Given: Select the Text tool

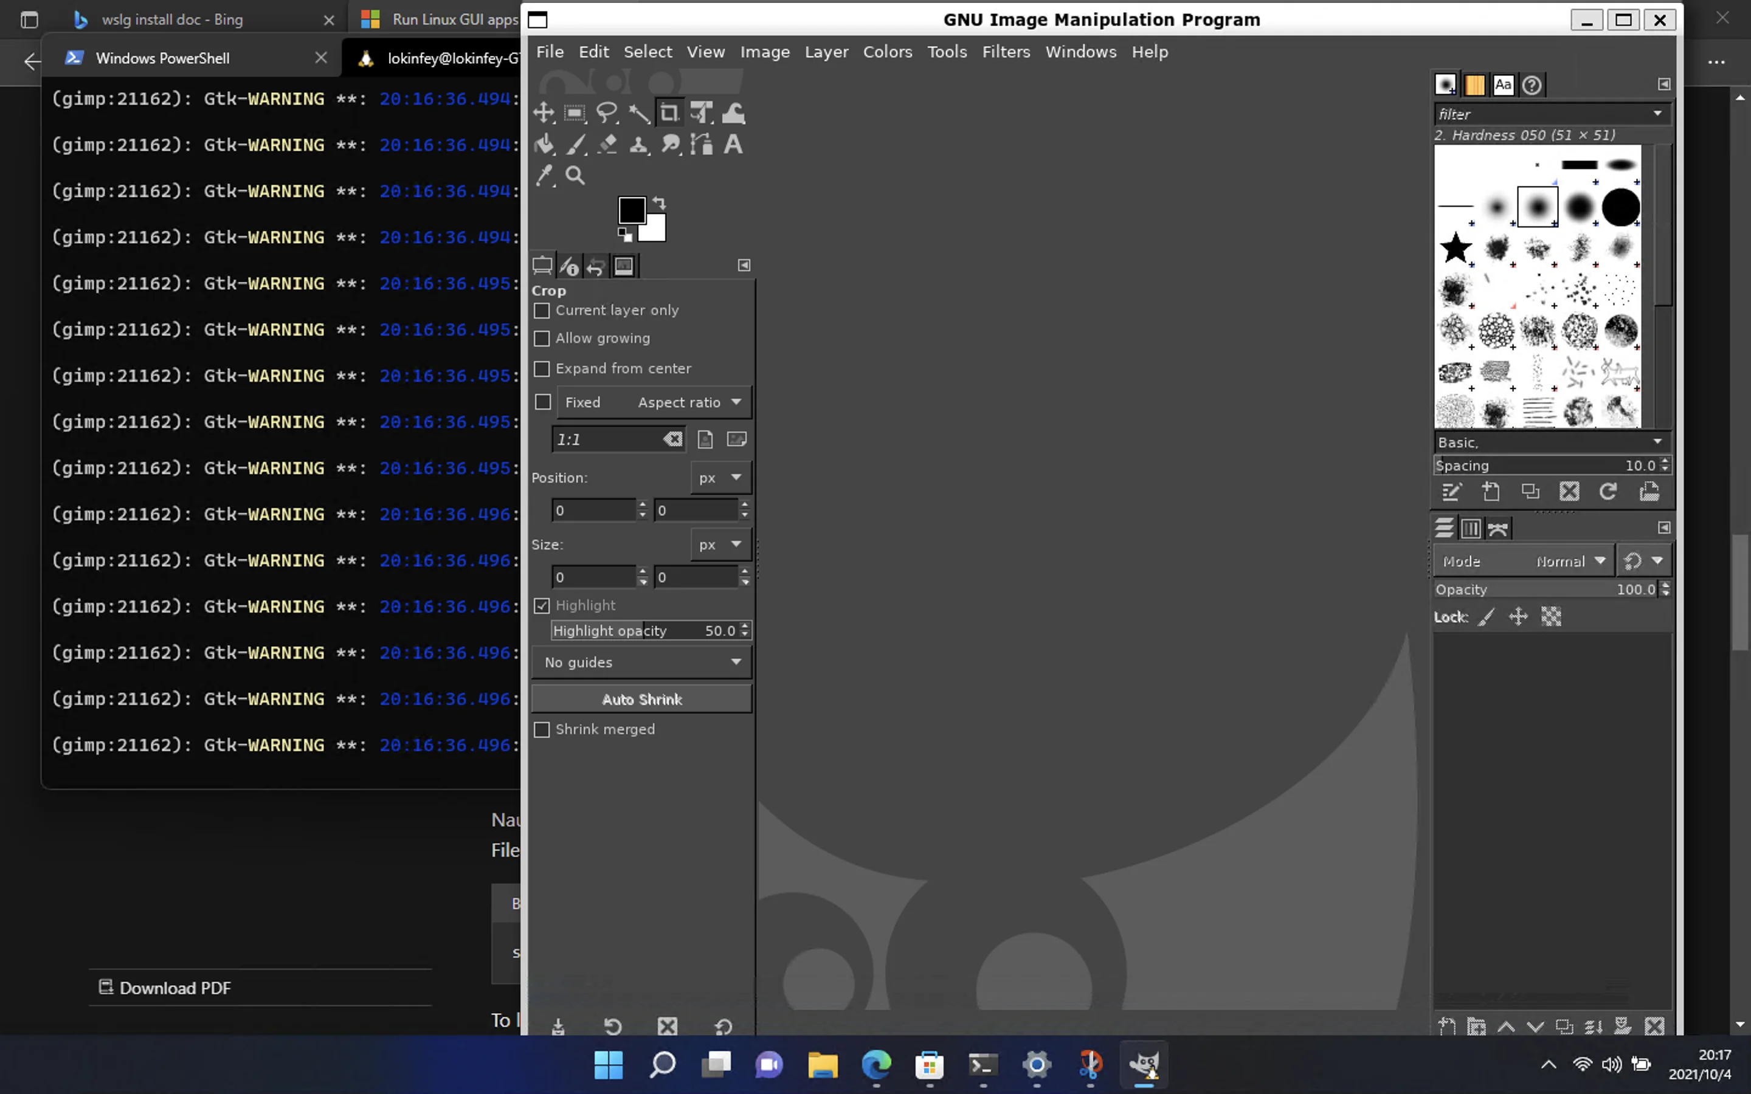Looking at the screenshot, I should click(733, 144).
